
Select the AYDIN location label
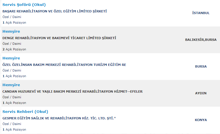tap(201, 93)
